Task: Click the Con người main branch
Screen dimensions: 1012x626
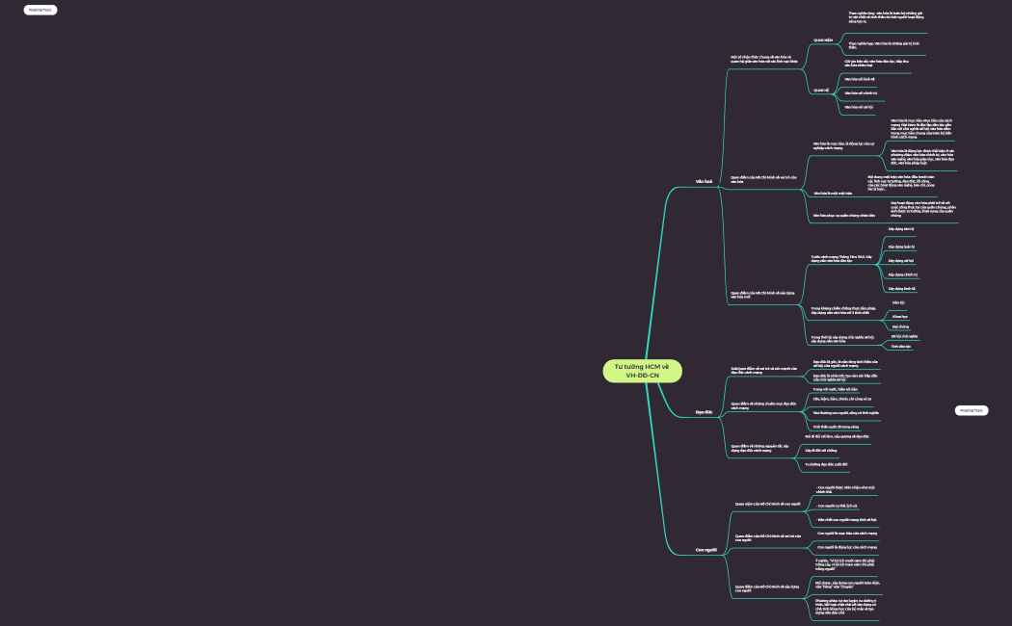Action: click(706, 549)
